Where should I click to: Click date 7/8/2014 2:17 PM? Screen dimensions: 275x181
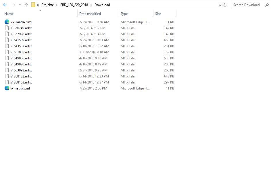click(92, 28)
